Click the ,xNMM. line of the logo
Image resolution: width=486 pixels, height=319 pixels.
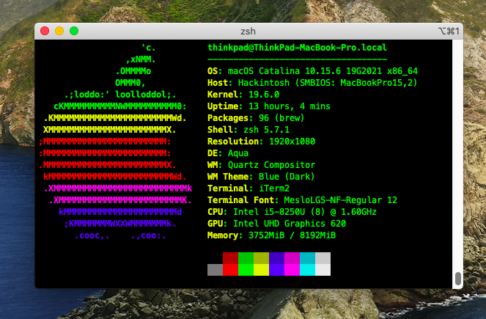141,59
